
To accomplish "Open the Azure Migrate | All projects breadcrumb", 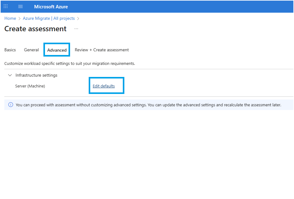I will tap(49, 19).
